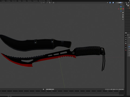Toggle X-ray mode in the viewport
The width and height of the screenshot is (130, 97).
pos(116,3)
